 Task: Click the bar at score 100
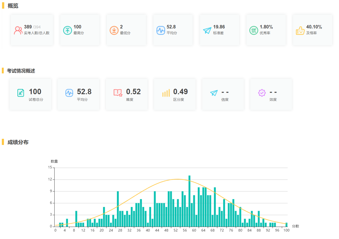tap(287, 224)
